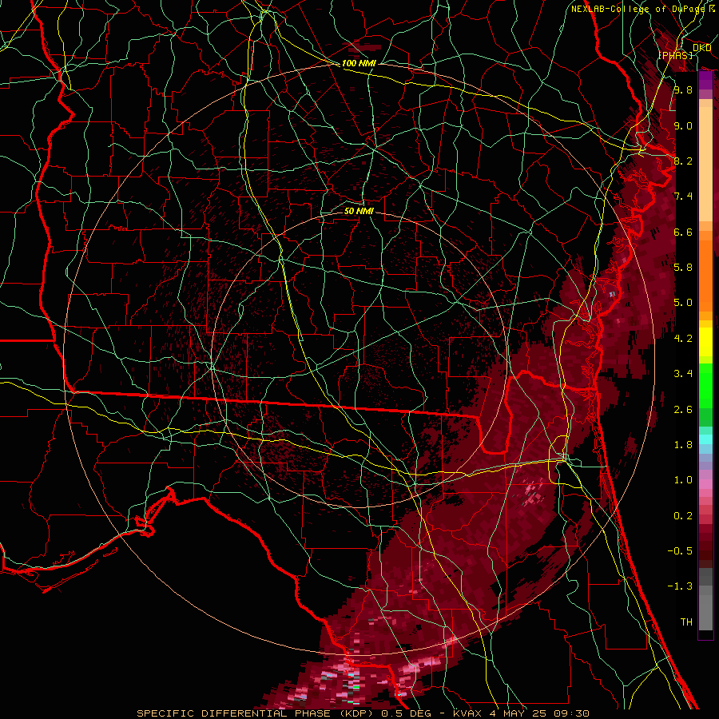Click the -0.5 scale value
Viewport: 719px width, 719px height.
coord(680,551)
